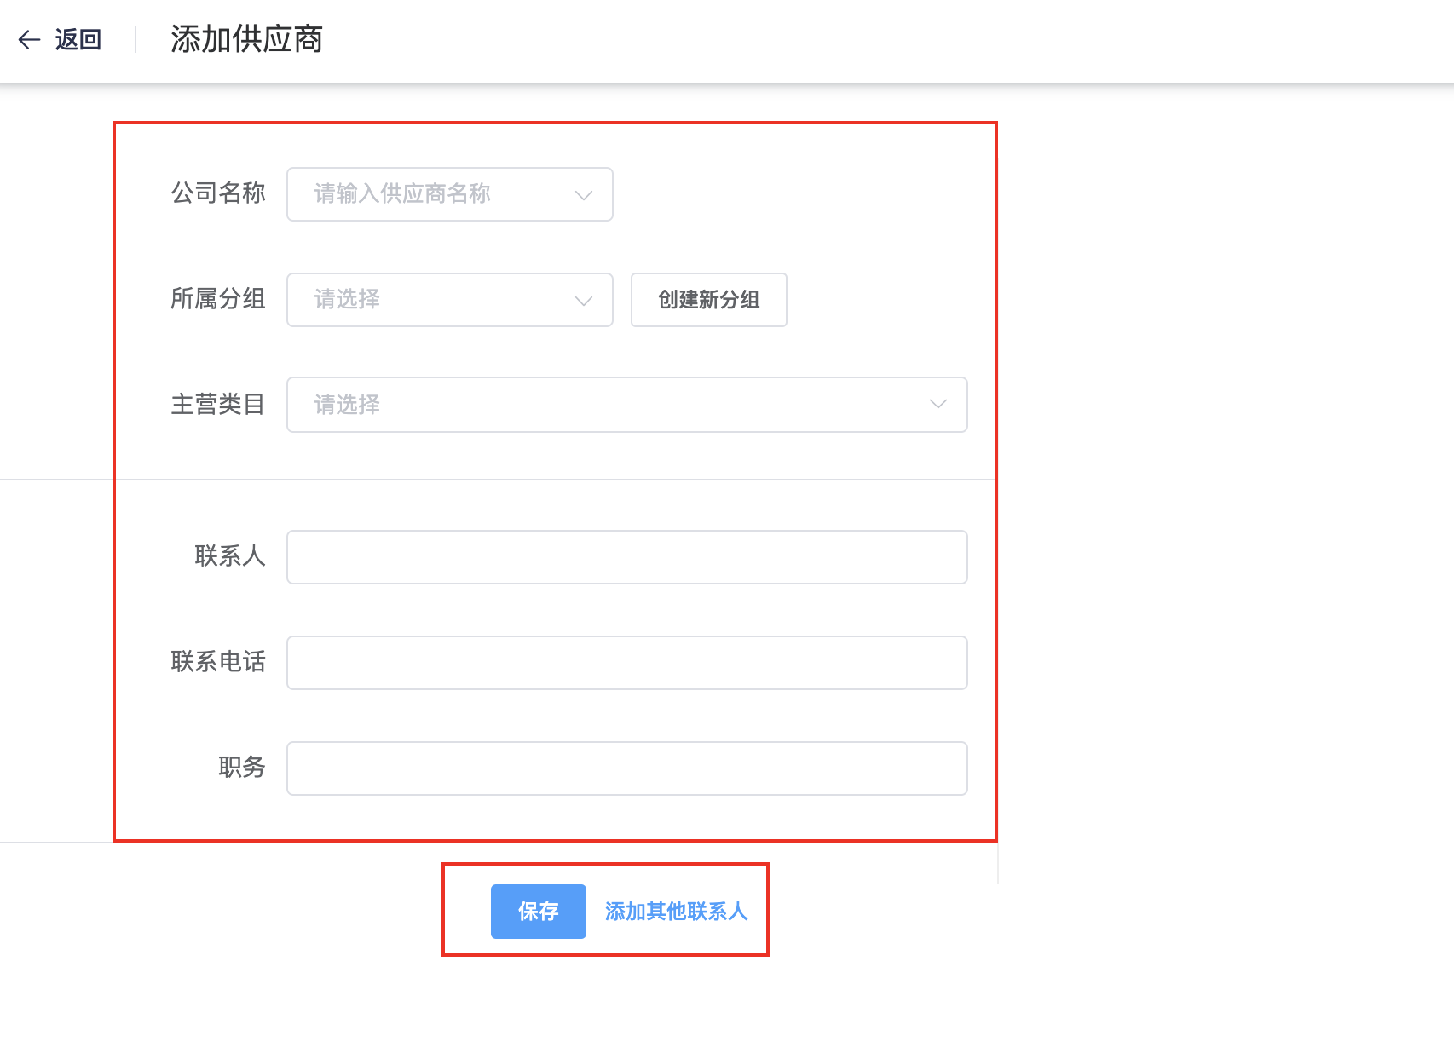Click the chevron in 主营类目 selector
The image size is (1454, 1053).
(x=938, y=405)
